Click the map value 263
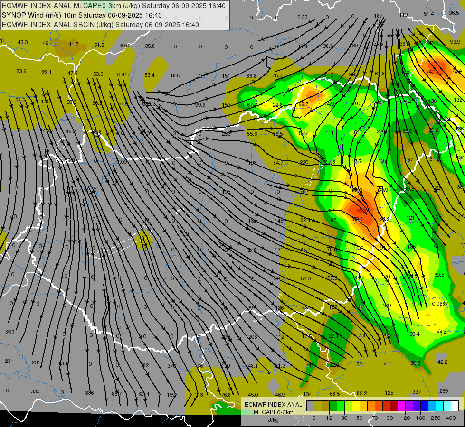This screenshot has height=427, width=465. 10,332
